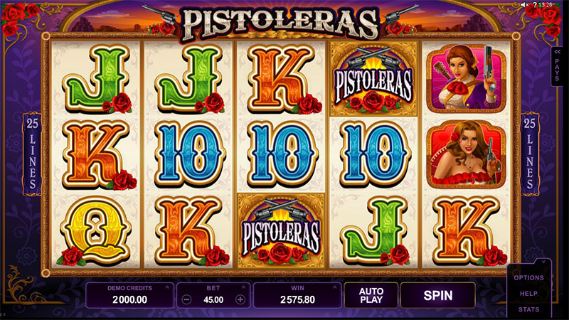Click the Pistoleras scatter symbol on reel three
Screen dimensions: 569x320
281,230
